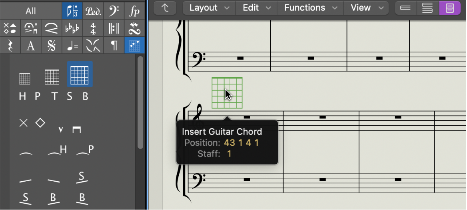This screenshot has height=210, width=467.
Task: Expand the Functions dropdown menu
Action: coord(309,8)
